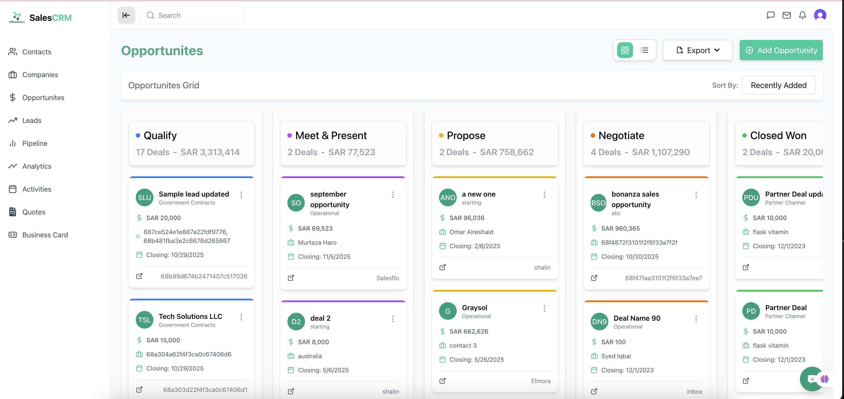Open the notifications bell
The image size is (844, 399).
[x=802, y=15]
